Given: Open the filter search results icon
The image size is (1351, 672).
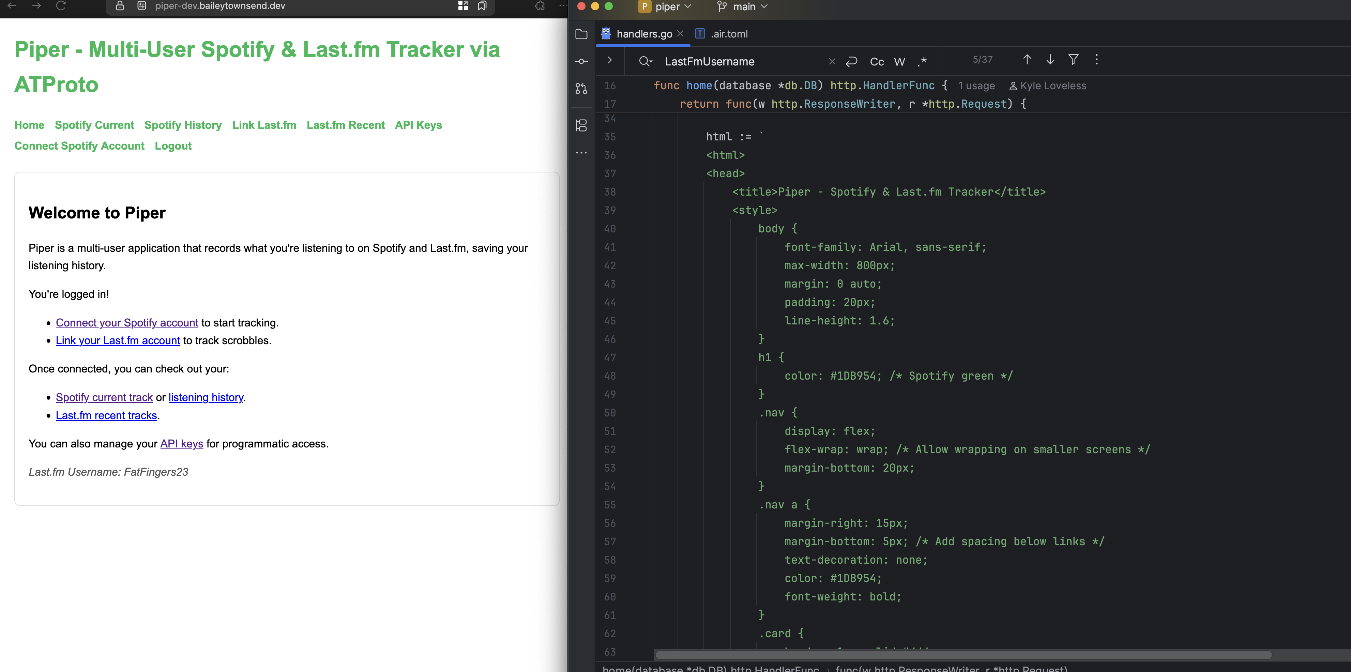Looking at the screenshot, I should click(x=1073, y=60).
